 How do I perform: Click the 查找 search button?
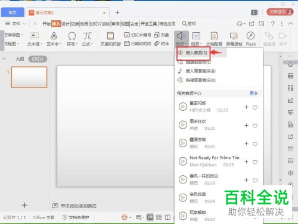pyautogui.click(x=189, y=24)
